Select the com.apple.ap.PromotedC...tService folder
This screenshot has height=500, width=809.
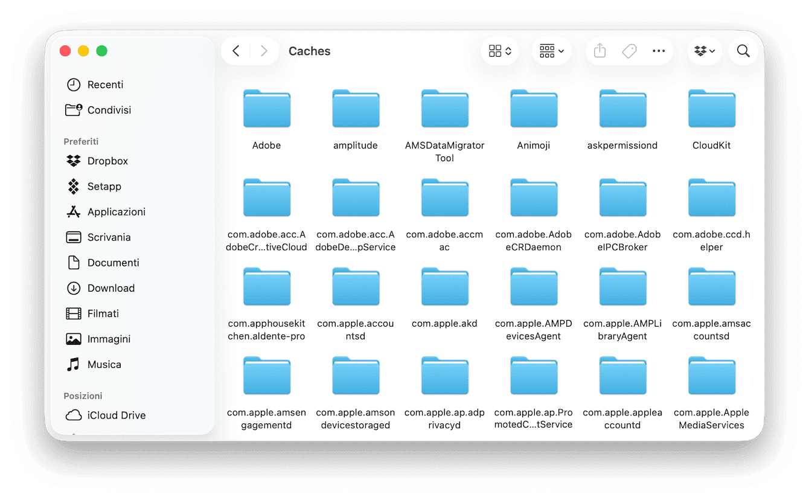click(534, 376)
